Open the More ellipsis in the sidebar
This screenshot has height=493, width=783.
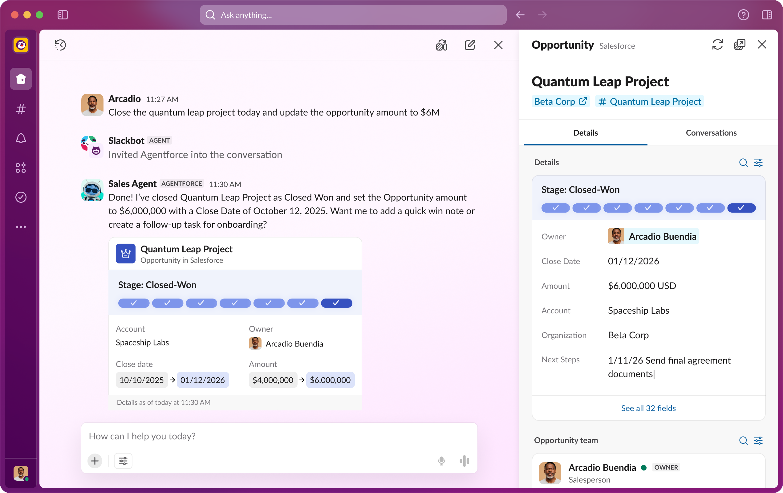click(x=21, y=227)
